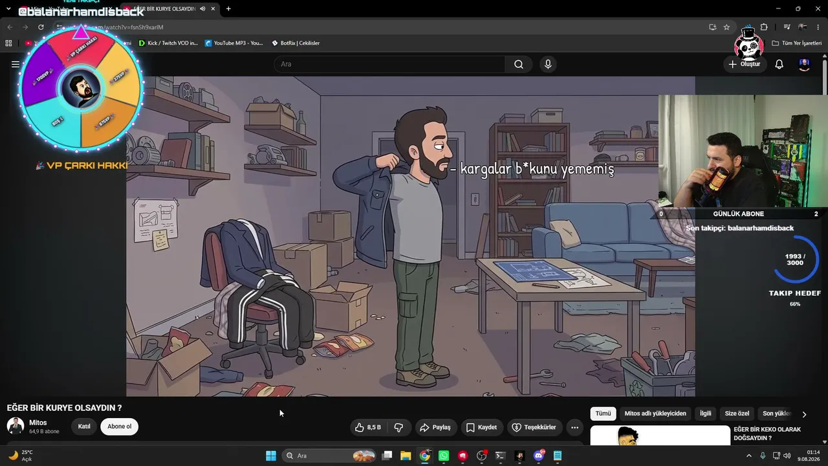Open the weather widget showing 25°C

coord(20,456)
